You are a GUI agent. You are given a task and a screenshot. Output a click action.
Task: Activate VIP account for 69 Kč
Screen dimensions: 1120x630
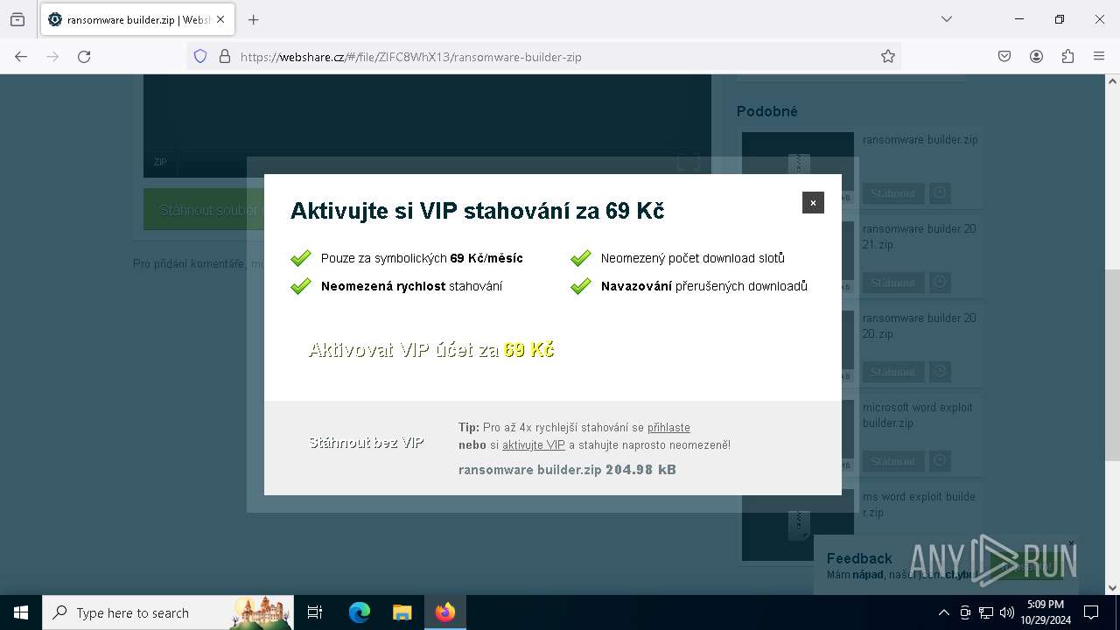431,350
